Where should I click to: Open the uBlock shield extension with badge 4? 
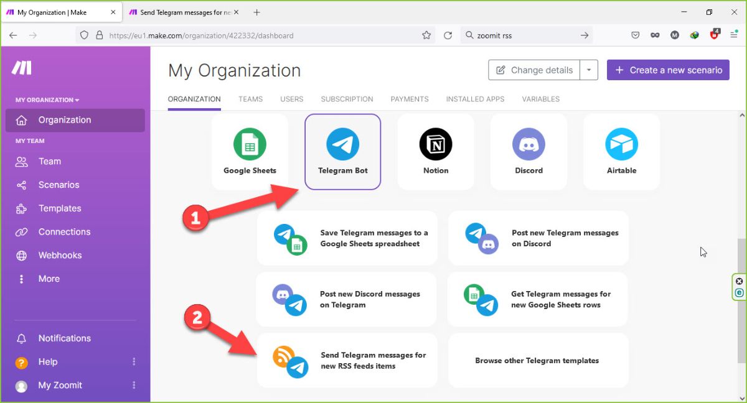pyautogui.click(x=715, y=35)
